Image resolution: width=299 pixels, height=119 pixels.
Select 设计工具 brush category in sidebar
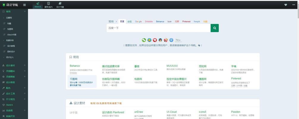click(10, 94)
